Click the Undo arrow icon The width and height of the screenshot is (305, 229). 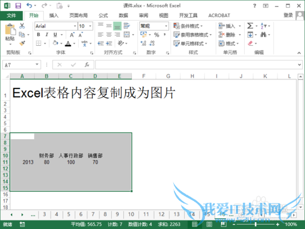tap(29, 5)
